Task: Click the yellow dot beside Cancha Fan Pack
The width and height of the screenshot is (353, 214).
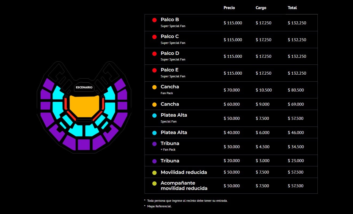Action: (x=154, y=87)
